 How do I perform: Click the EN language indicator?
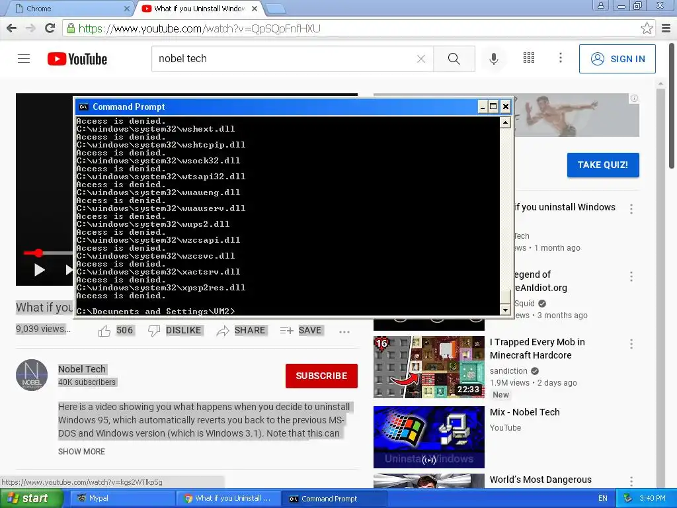click(603, 498)
